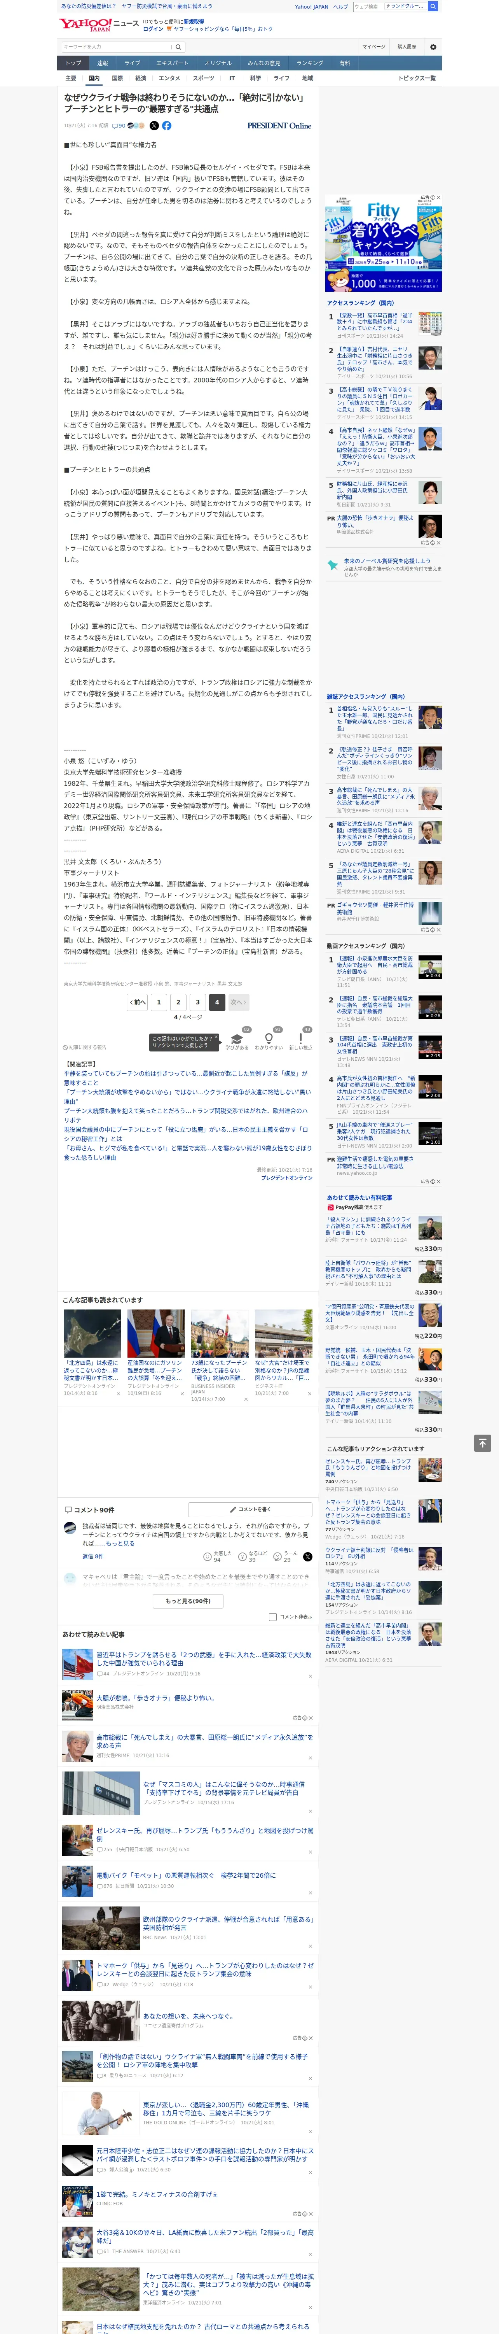Image resolution: width=499 pixels, height=2334 pixels.
Task: Switch to the ランキング tab
Action: (x=310, y=63)
